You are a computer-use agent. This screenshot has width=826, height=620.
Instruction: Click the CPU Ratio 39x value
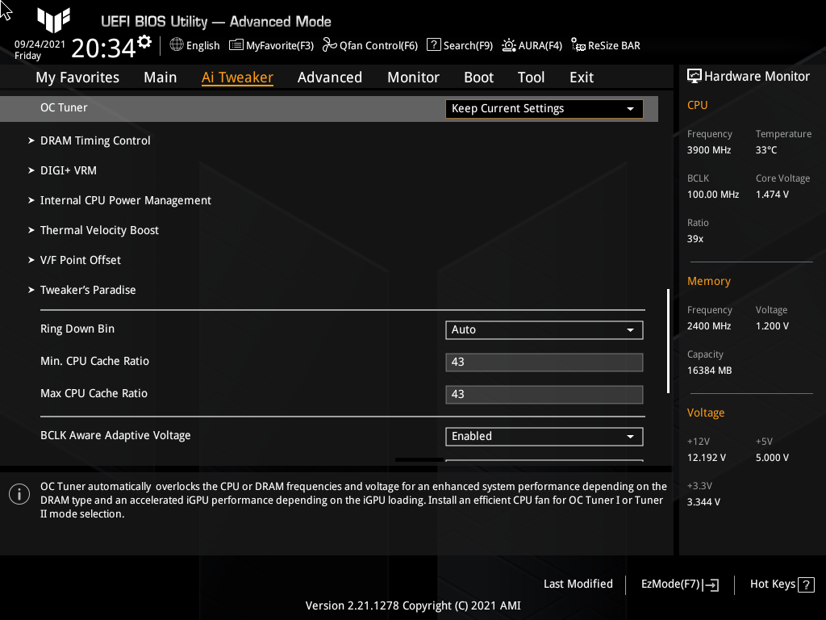click(x=695, y=239)
